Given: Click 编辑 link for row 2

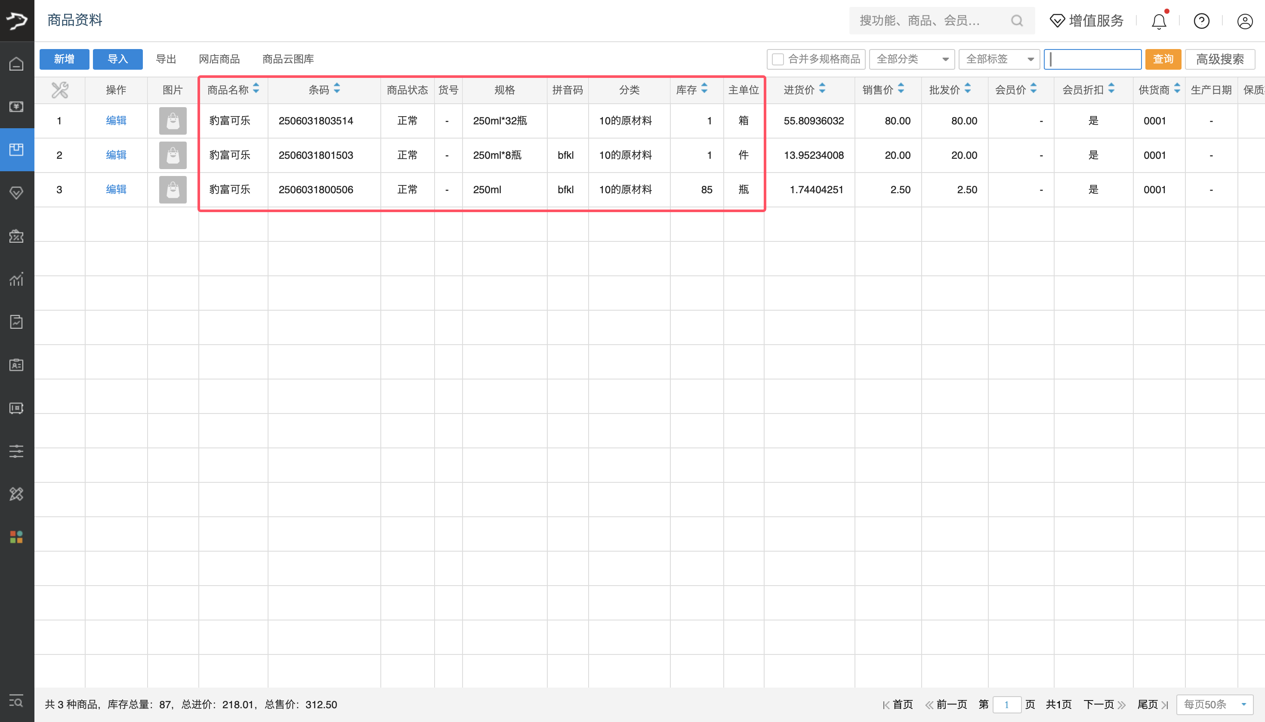Looking at the screenshot, I should click(x=116, y=155).
